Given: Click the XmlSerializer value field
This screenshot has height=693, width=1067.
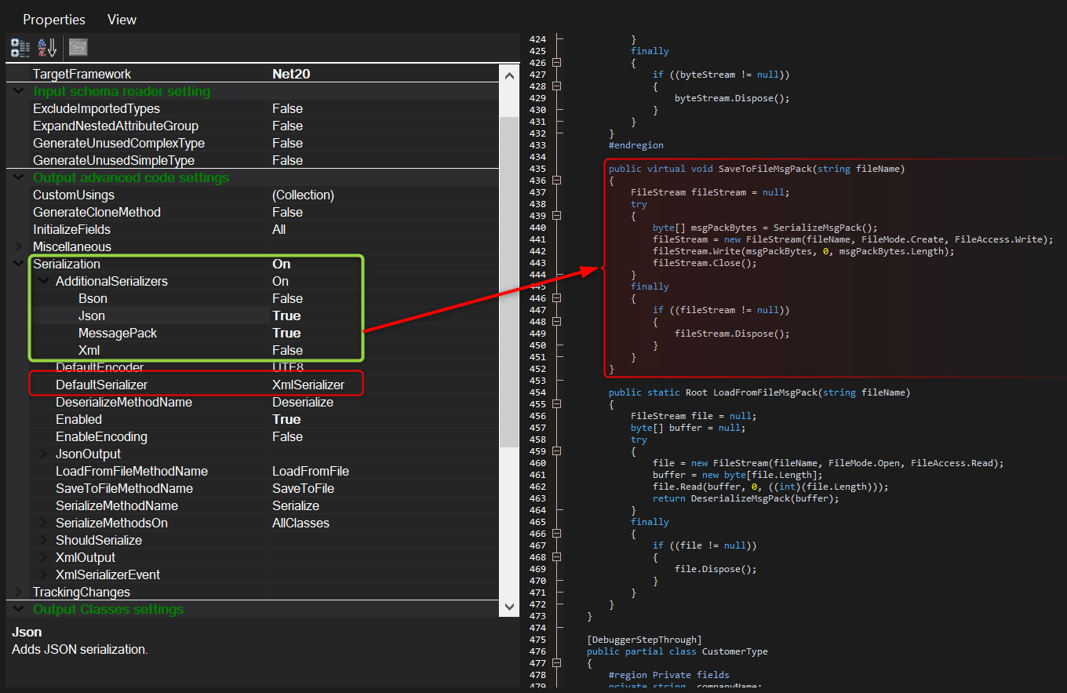Looking at the screenshot, I should tap(308, 385).
